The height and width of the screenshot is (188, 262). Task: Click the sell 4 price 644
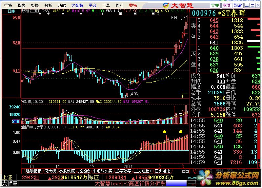click(214, 26)
